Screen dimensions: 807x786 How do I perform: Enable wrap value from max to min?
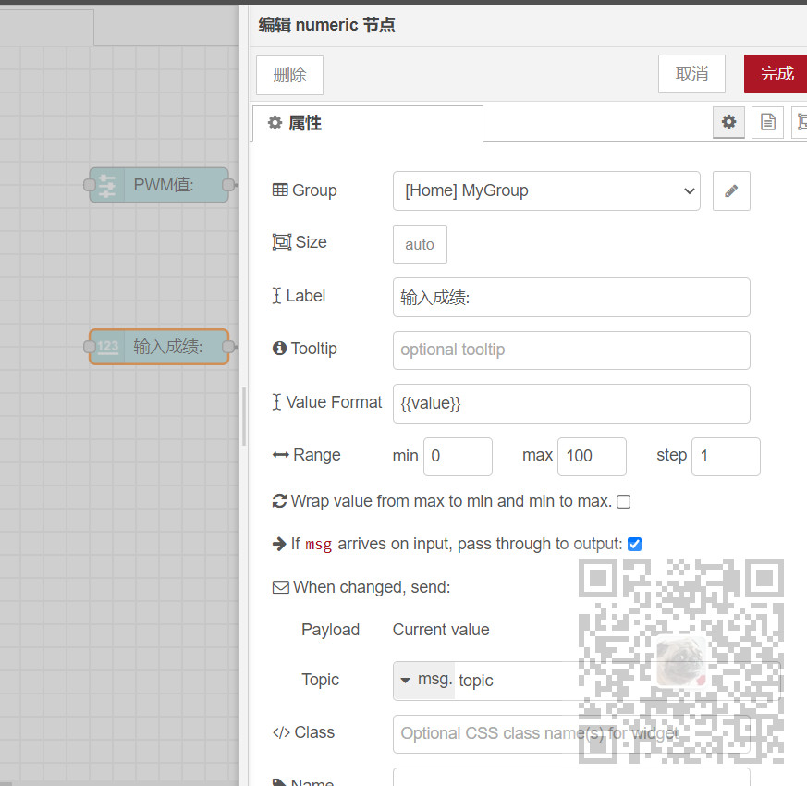tap(623, 501)
